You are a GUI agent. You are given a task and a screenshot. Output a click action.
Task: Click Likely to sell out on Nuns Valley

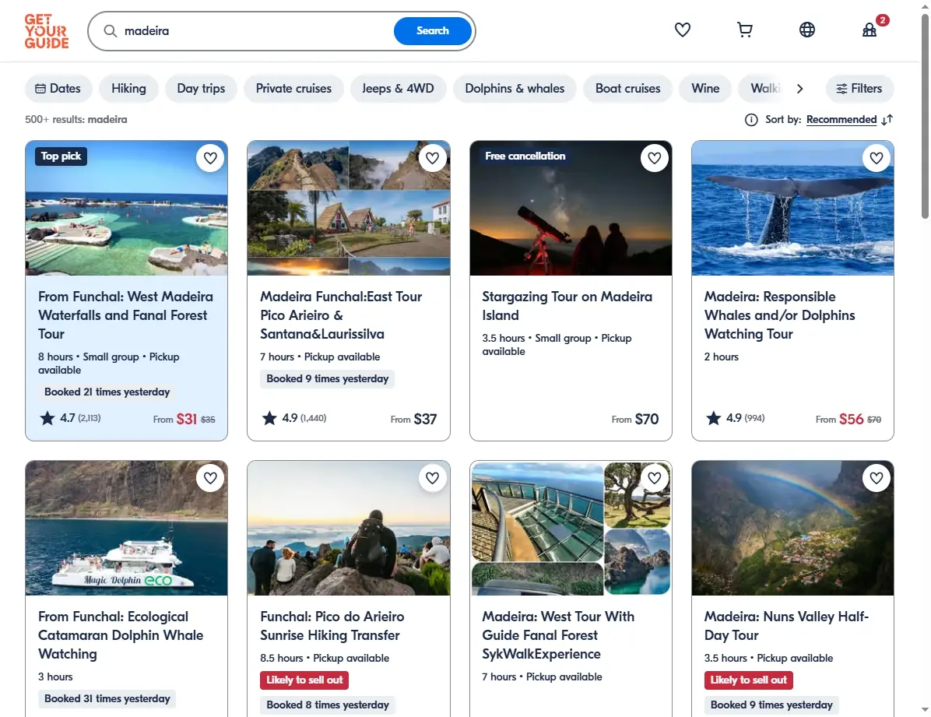[x=748, y=680]
